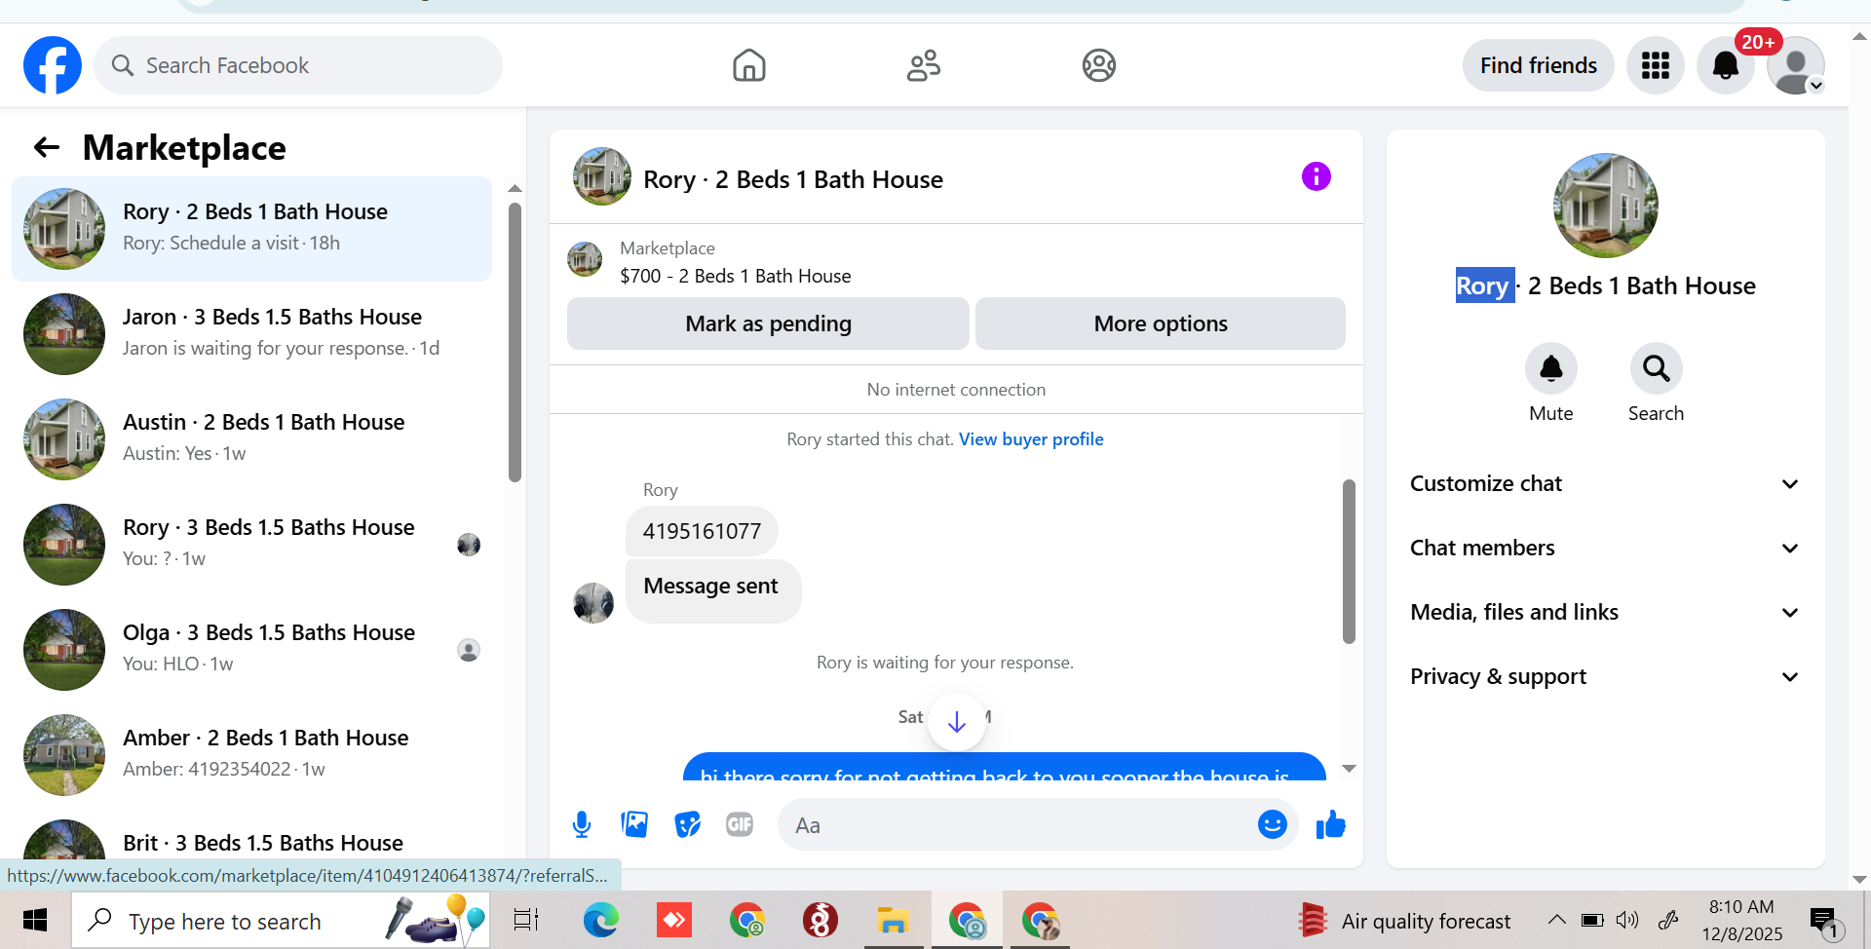This screenshot has height=949, width=1871.
Task: Launch Microsoft Edge from taskbar
Action: tap(600, 921)
